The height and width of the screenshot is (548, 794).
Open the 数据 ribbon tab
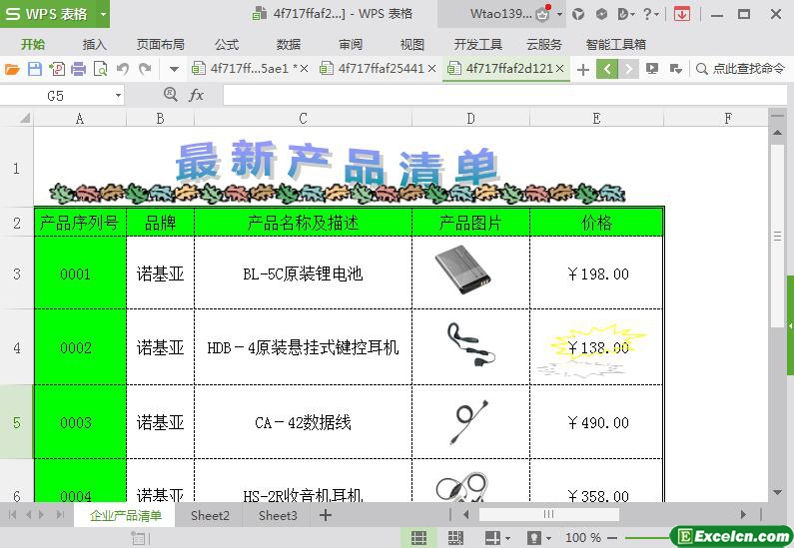coord(289,45)
